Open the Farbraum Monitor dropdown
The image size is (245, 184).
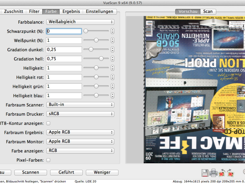[x=80, y=142]
